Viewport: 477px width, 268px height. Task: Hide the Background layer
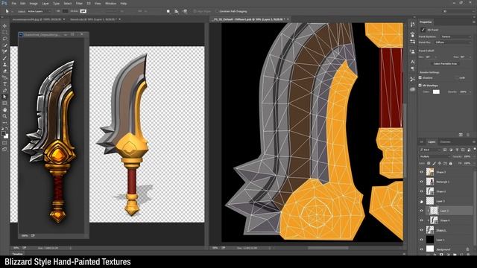tap(422, 249)
